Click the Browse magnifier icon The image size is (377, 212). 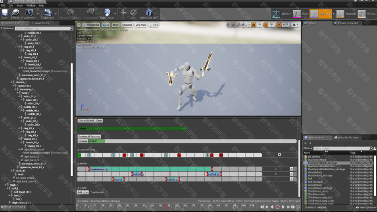(15, 12)
